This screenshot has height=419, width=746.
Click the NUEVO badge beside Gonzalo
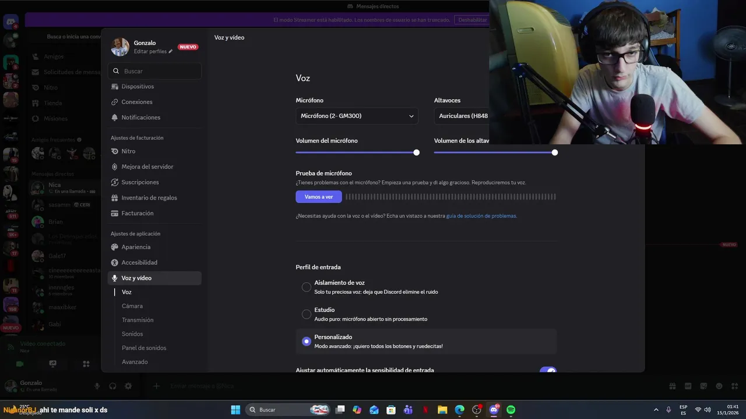(x=188, y=47)
